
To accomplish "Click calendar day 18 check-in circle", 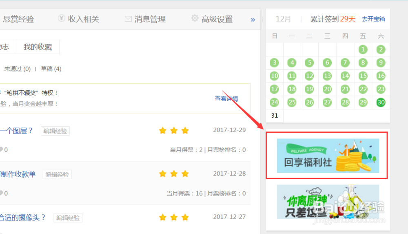I will 292,89.
